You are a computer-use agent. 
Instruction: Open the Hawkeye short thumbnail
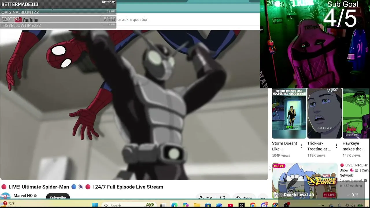click(x=356, y=114)
